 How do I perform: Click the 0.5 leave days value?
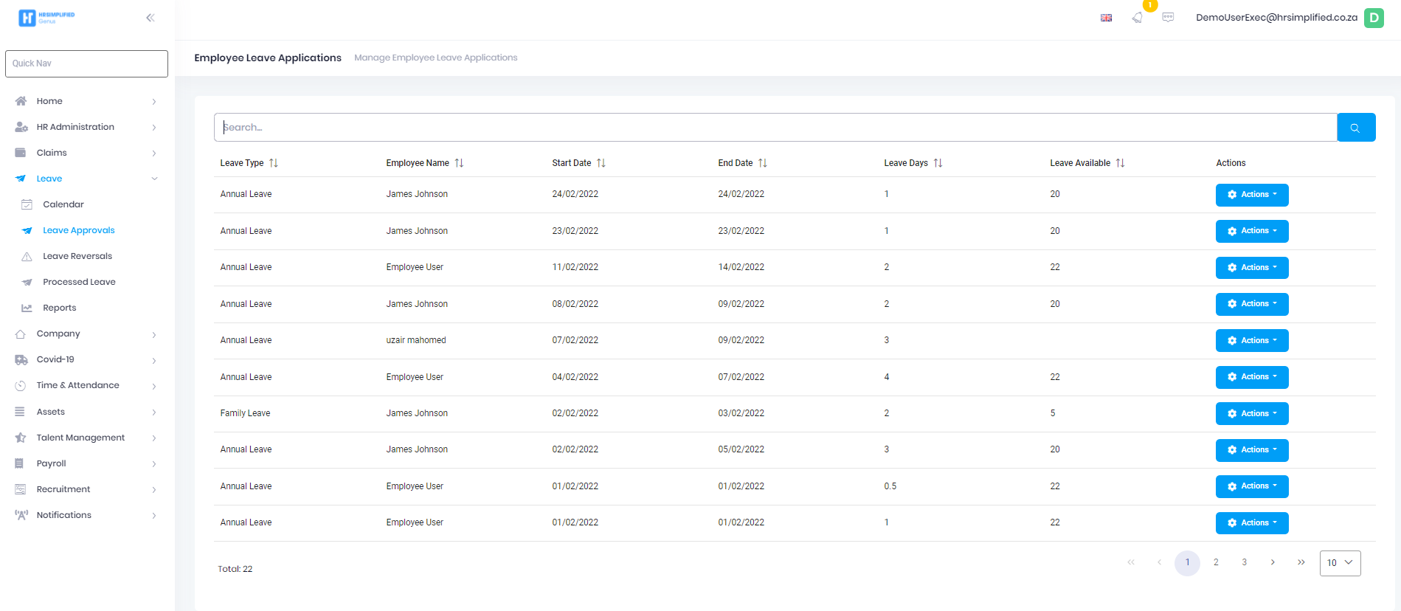(x=890, y=486)
